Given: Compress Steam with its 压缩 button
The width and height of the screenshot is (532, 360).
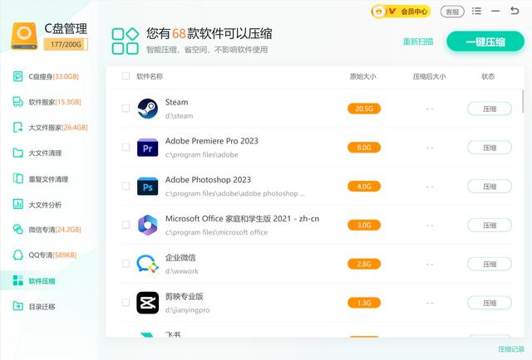Looking at the screenshot, I should click(x=490, y=109).
